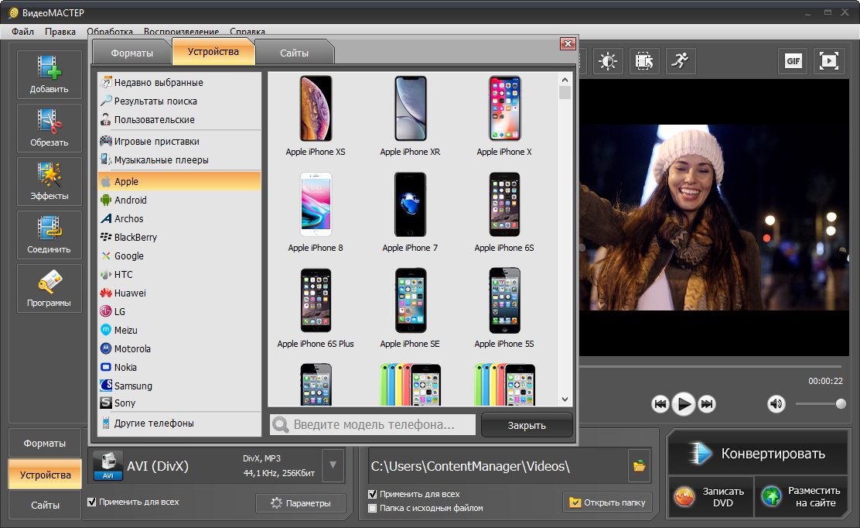Select the Соединить join videos tool
Screen dimensions: 860x528
point(49,235)
